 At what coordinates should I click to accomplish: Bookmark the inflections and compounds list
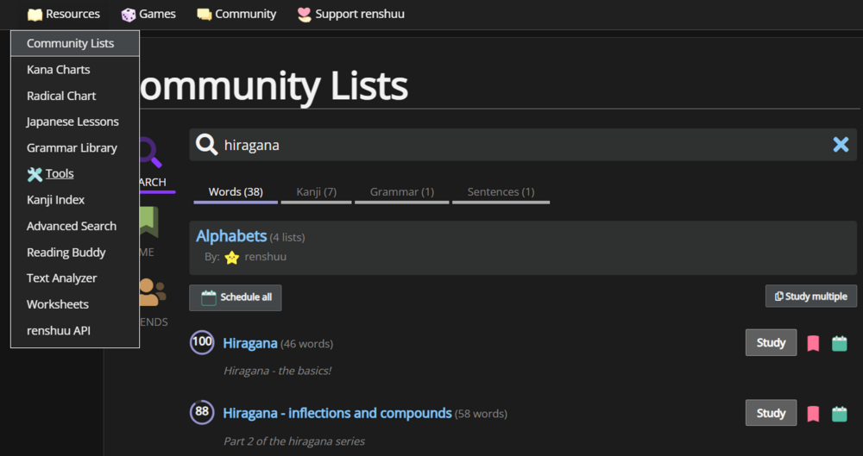[x=813, y=414]
